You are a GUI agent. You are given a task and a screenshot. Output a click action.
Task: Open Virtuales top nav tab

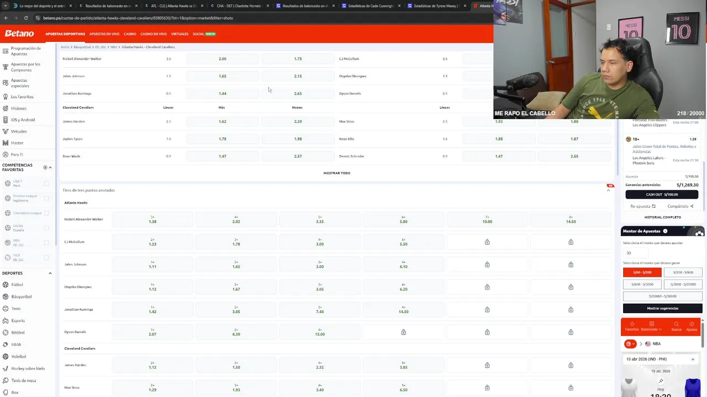click(x=180, y=34)
